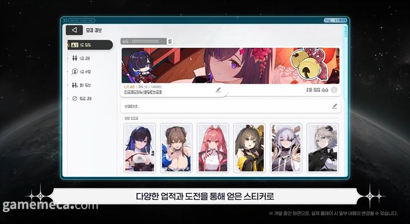
Task: Click the experience '0% (0 / 14800)' text
Action: click(150, 87)
